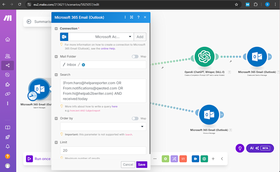Click the green tools icon in bottom toolbar
The height and width of the screenshot is (172, 280).
coord(165,159)
